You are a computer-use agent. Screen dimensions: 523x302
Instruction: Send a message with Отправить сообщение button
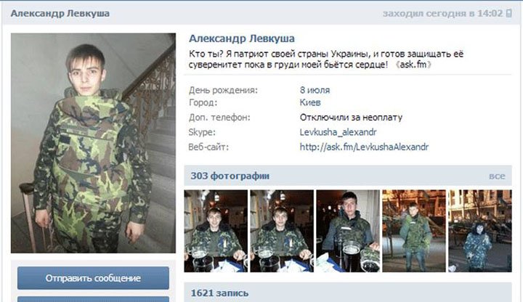click(x=93, y=278)
